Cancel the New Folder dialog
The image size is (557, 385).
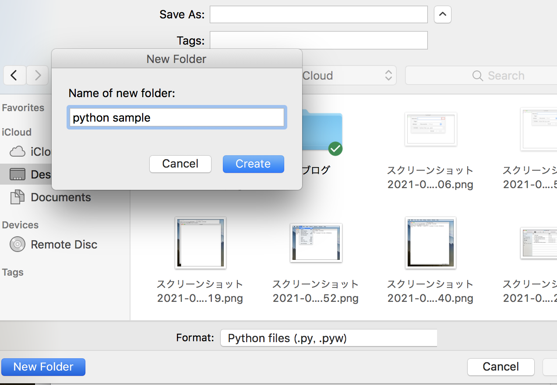[x=180, y=164]
